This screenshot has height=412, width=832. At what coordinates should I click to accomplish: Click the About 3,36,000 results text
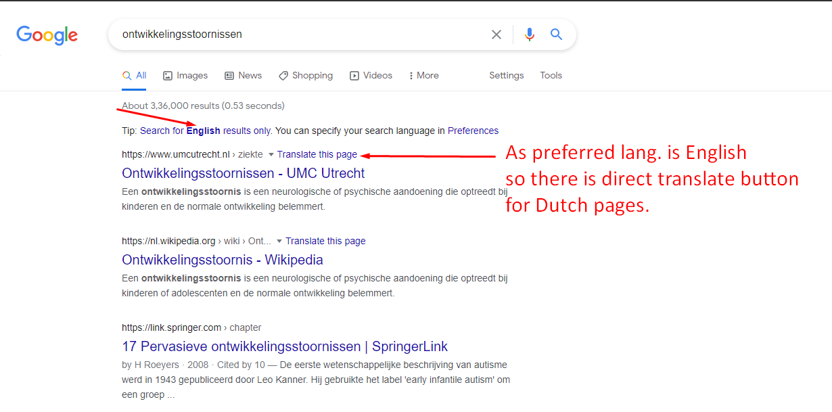click(x=203, y=106)
